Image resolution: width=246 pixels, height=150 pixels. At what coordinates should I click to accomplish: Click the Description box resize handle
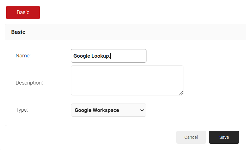tap(181, 93)
